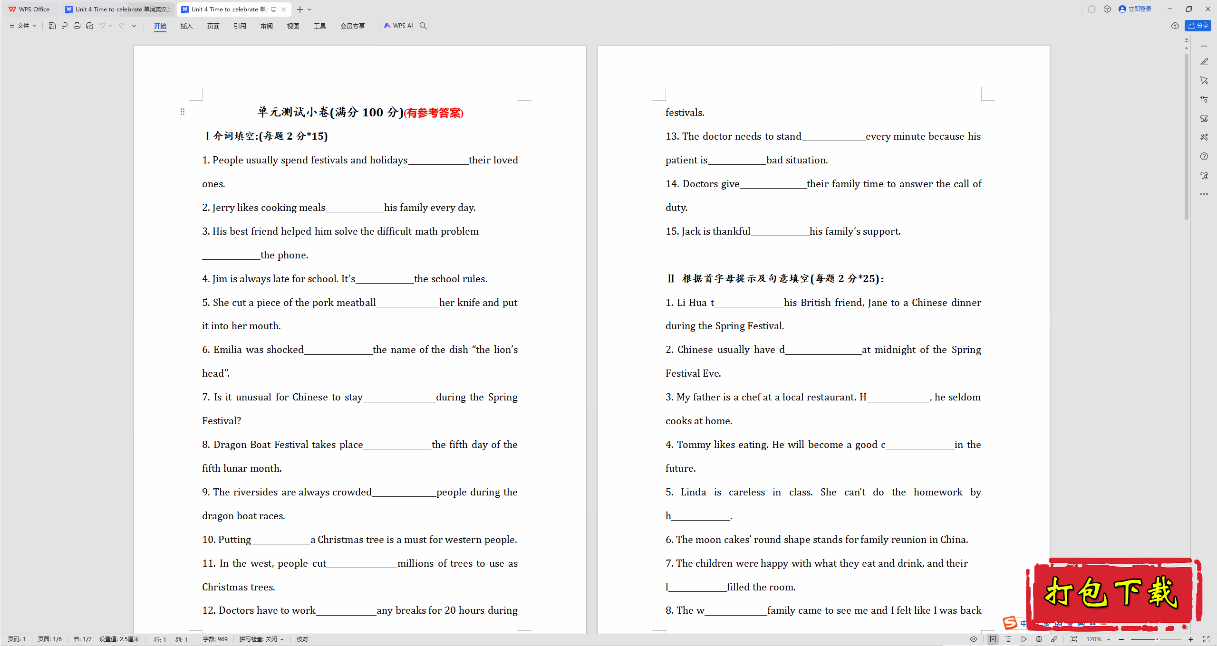The image size is (1217, 646).
Task: Click the 页面: 1/6 page indicator
Action: pyautogui.click(x=50, y=639)
